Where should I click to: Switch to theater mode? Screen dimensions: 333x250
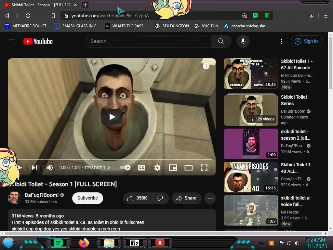point(189,168)
